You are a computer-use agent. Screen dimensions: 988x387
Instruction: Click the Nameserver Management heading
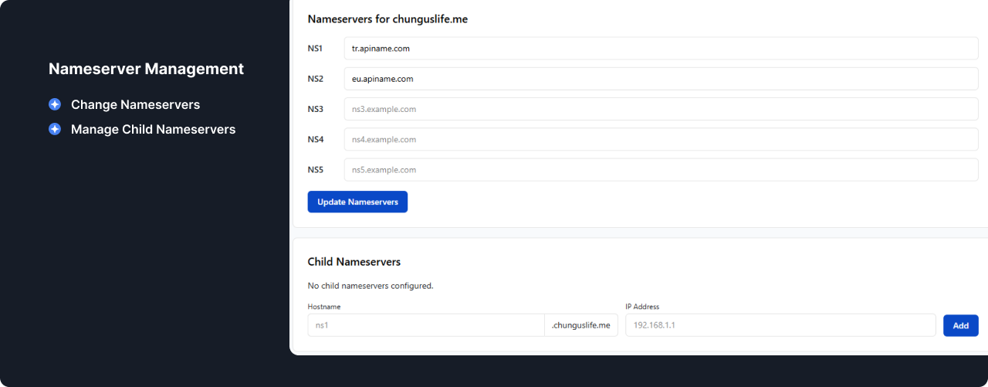(x=146, y=69)
